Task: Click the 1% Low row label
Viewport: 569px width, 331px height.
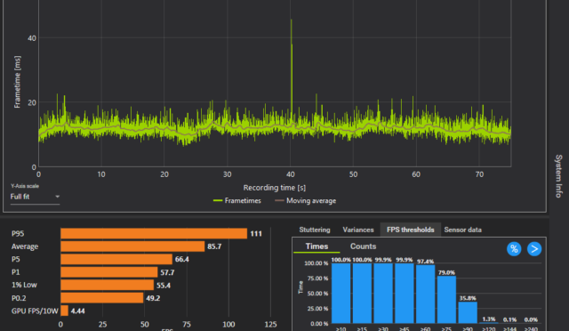Action: coord(24,285)
